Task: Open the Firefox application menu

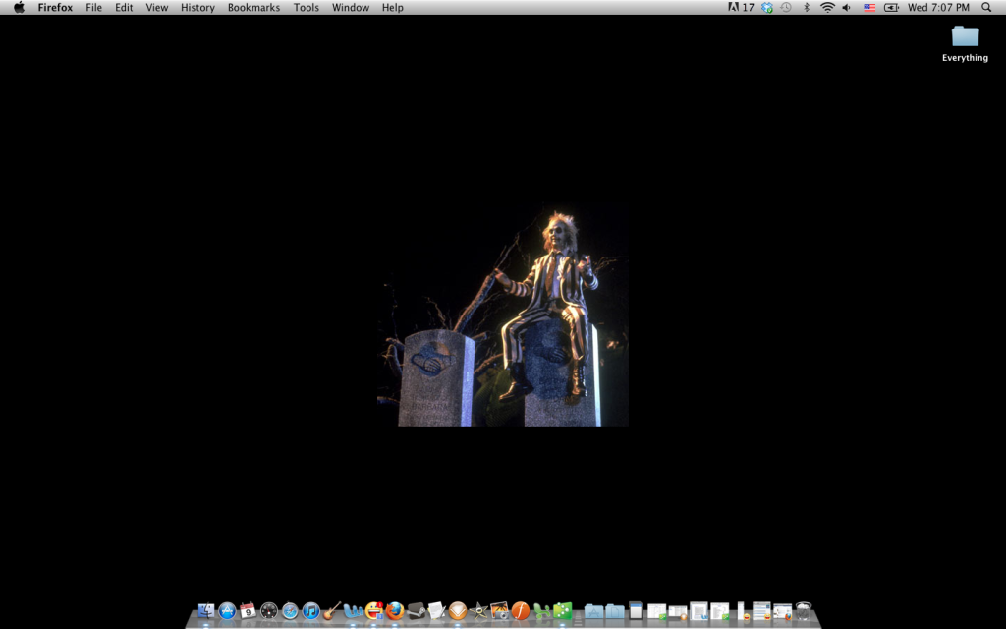Action: (55, 7)
